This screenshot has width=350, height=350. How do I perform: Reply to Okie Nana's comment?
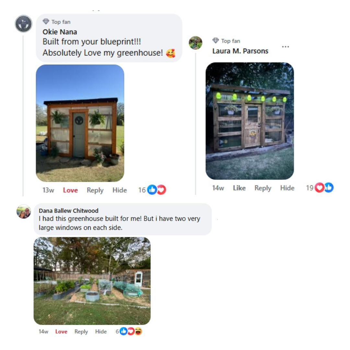(95, 191)
